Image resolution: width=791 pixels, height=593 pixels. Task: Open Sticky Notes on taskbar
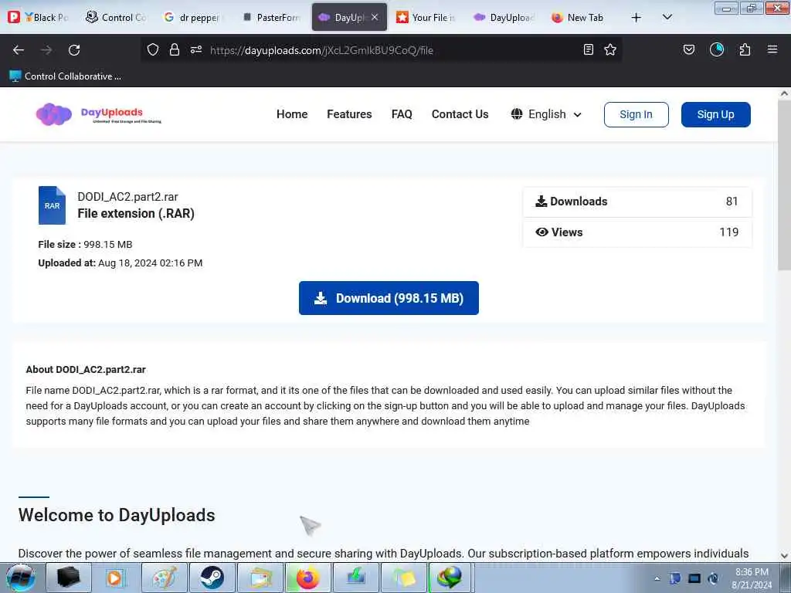[403, 578]
